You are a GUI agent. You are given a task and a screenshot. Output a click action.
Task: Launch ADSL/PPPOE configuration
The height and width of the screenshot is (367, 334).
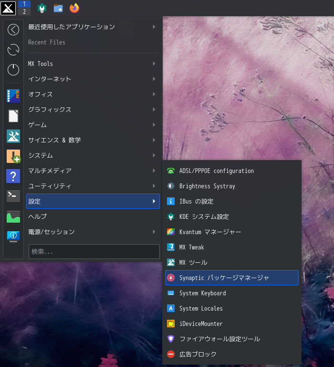[232, 171]
